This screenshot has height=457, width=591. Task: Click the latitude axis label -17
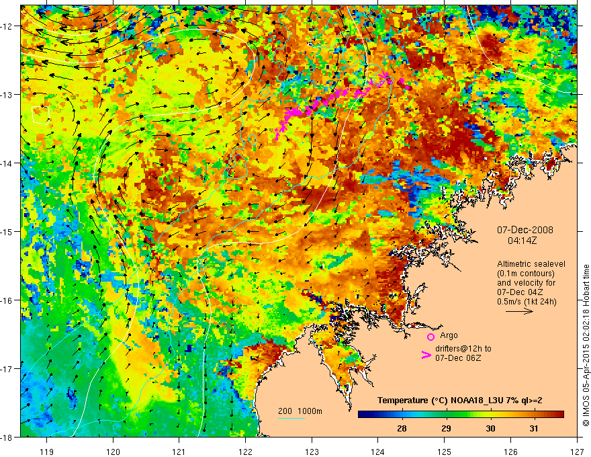tap(7, 369)
